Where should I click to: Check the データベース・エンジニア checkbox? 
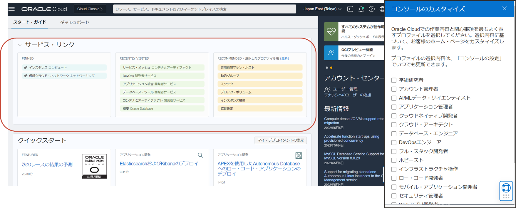pos(394,134)
